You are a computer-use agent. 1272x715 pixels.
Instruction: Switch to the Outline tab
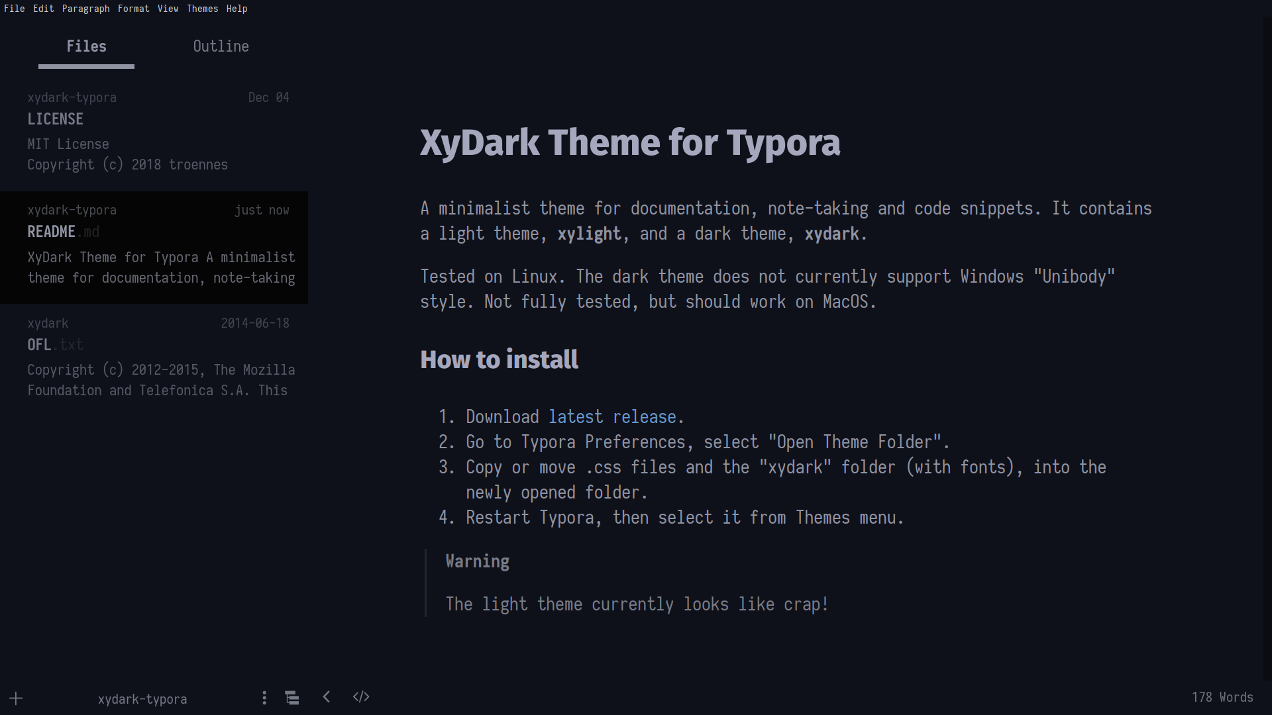coord(221,46)
